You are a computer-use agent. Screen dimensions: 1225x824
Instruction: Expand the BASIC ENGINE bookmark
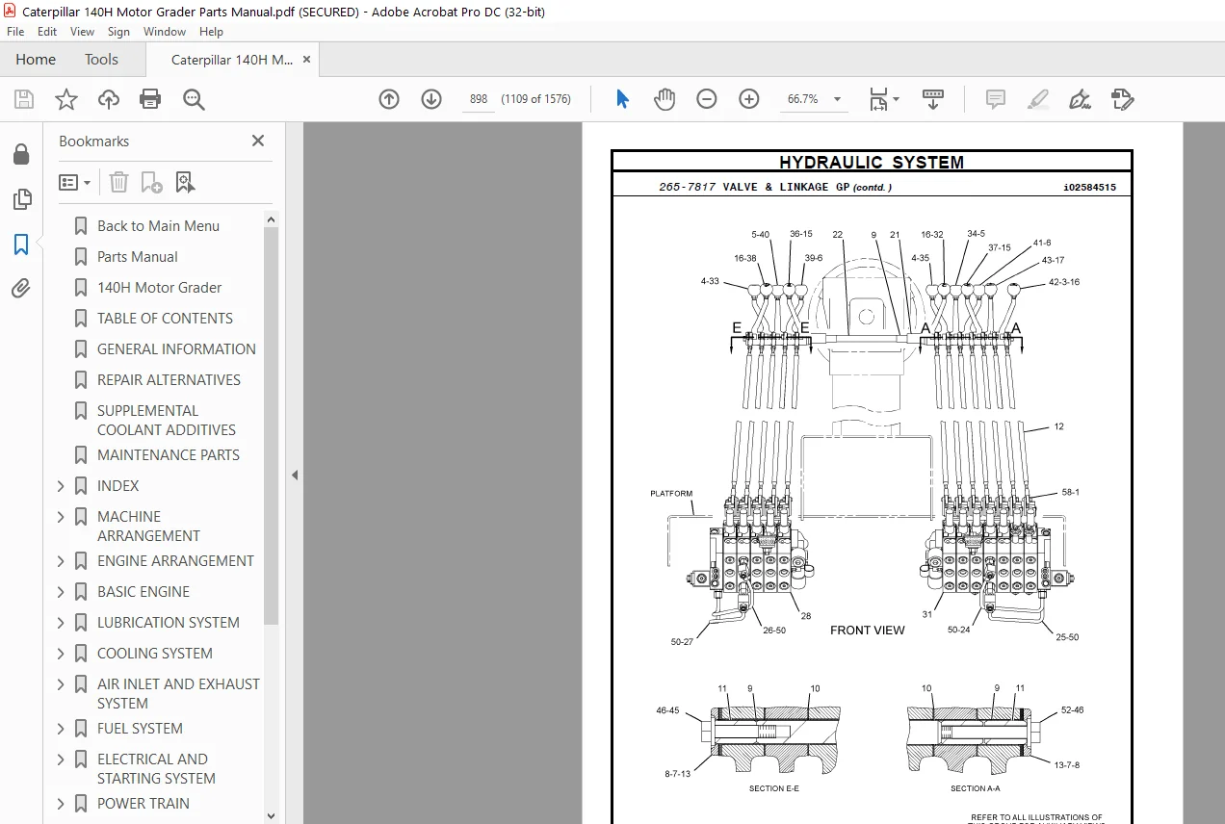coord(61,592)
